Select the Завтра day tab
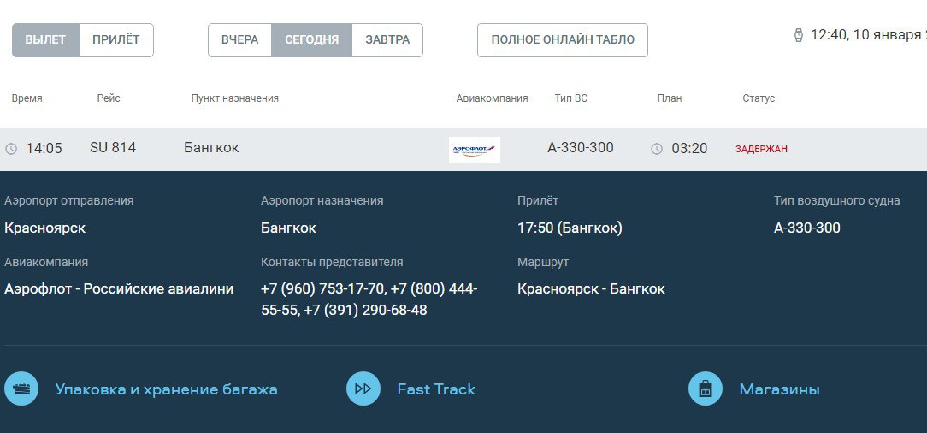 pos(387,40)
